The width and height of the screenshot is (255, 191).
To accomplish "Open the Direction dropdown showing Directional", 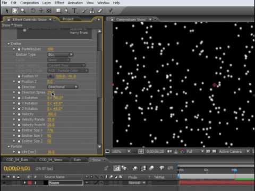I will pos(63,87).
